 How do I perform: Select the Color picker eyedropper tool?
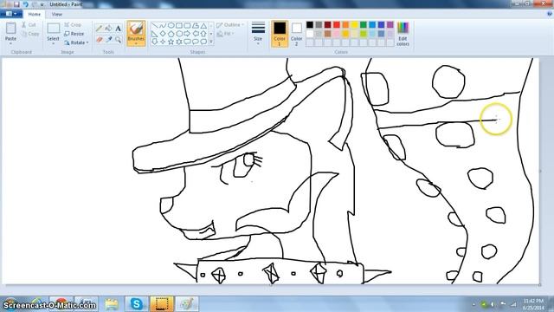tap(109, 39)
